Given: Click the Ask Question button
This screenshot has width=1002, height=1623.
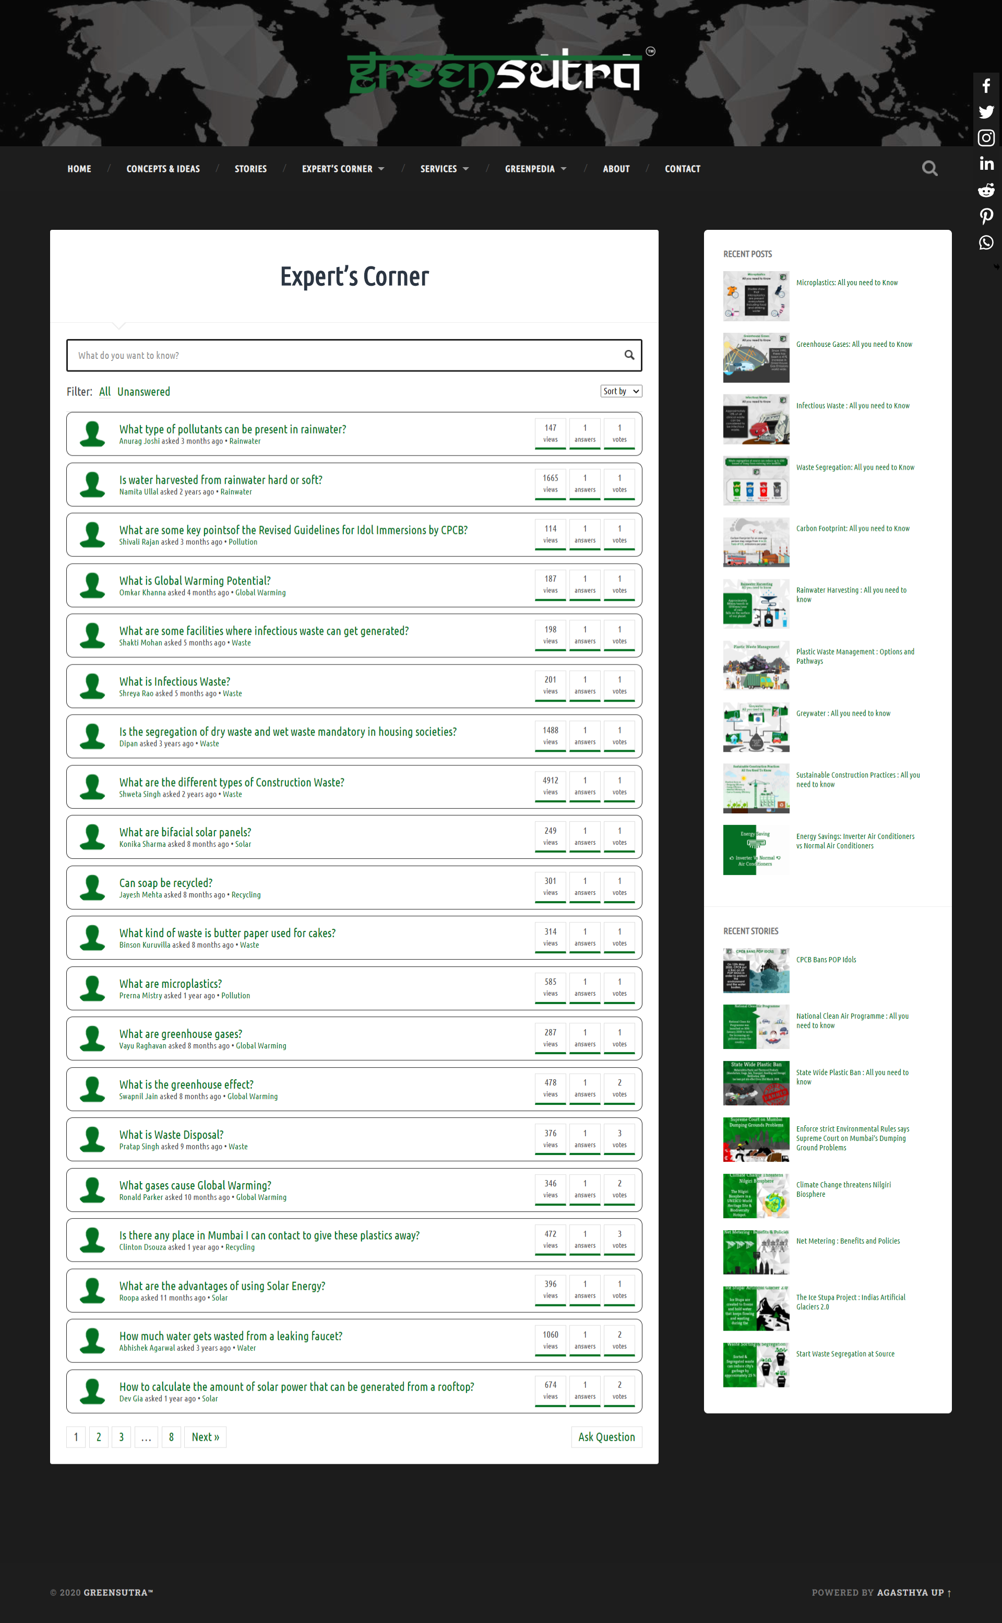Looking at the screenshot, I should click(x=606, y=1437).
